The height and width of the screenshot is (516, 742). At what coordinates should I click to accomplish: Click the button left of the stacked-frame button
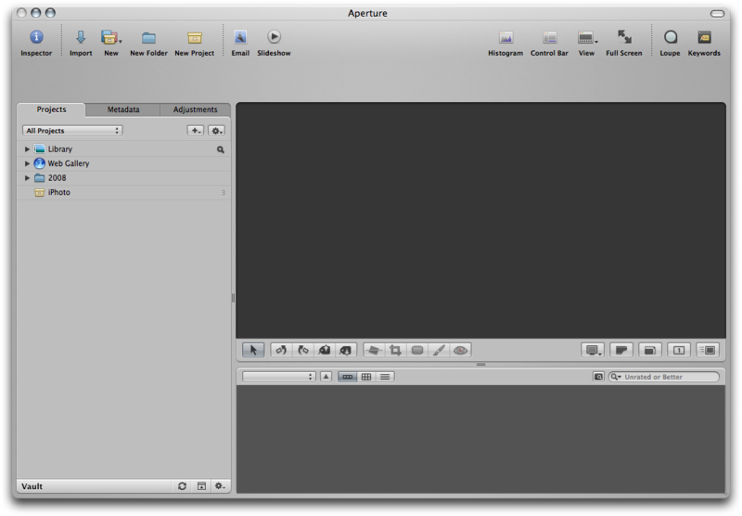tap(621, 350)
